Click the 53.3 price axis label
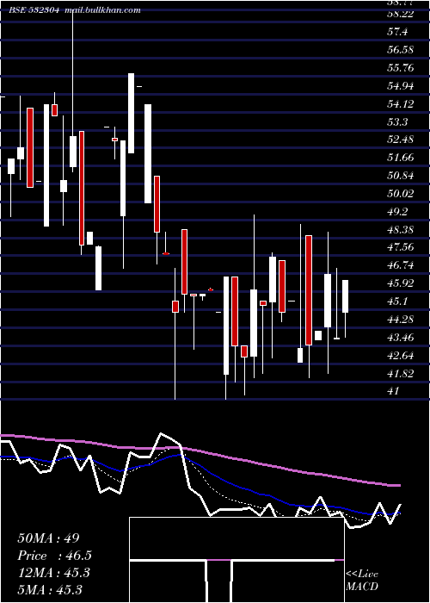 [x=397, y=122]
